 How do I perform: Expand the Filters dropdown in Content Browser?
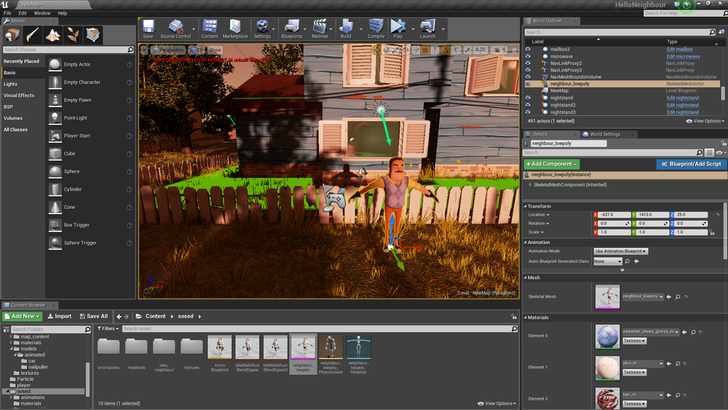point(108,328)
